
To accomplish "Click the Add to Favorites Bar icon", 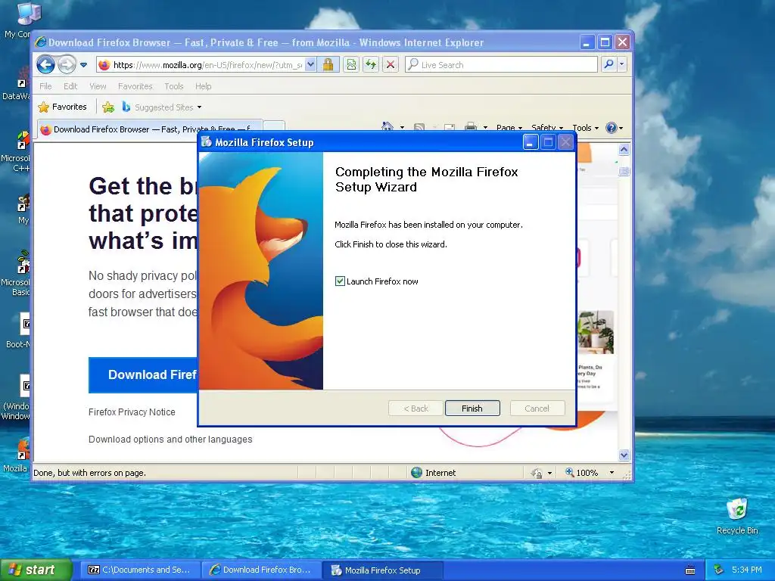I will [108, 107].
